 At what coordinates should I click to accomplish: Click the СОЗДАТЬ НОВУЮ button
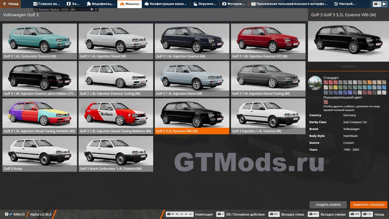click(x=328, y=205)
